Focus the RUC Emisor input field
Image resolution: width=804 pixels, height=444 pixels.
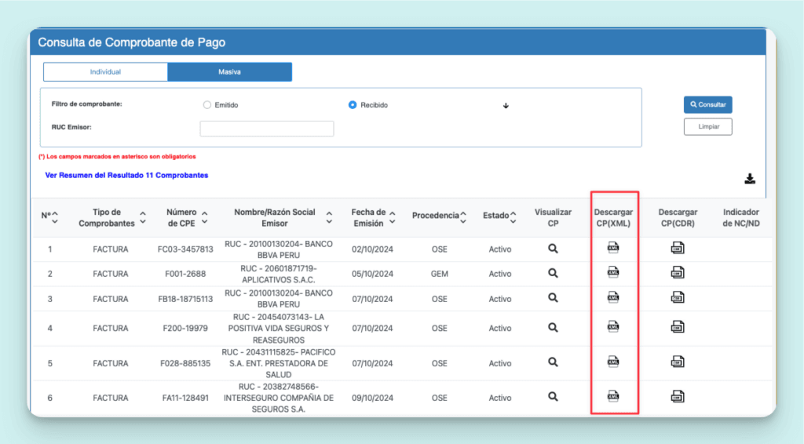tap(267, 129)
